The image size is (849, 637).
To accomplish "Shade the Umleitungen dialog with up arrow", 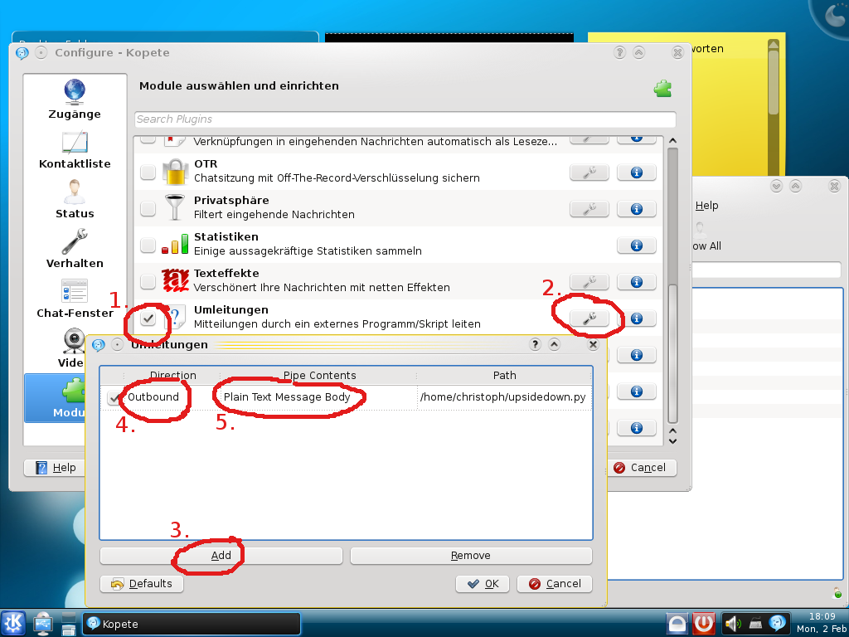I will (x=554, y=344).
